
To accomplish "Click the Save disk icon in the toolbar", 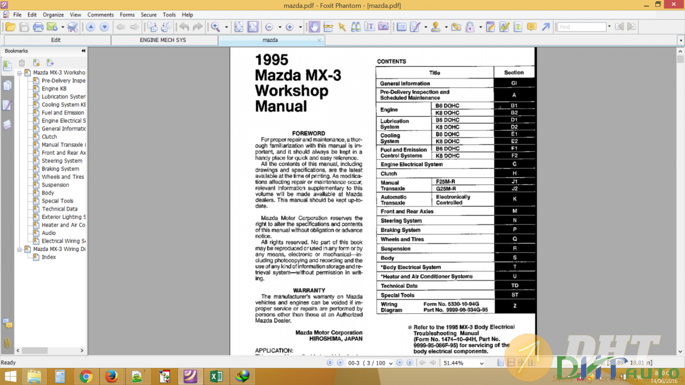I will pyautogui.click(x=24, y=27).
